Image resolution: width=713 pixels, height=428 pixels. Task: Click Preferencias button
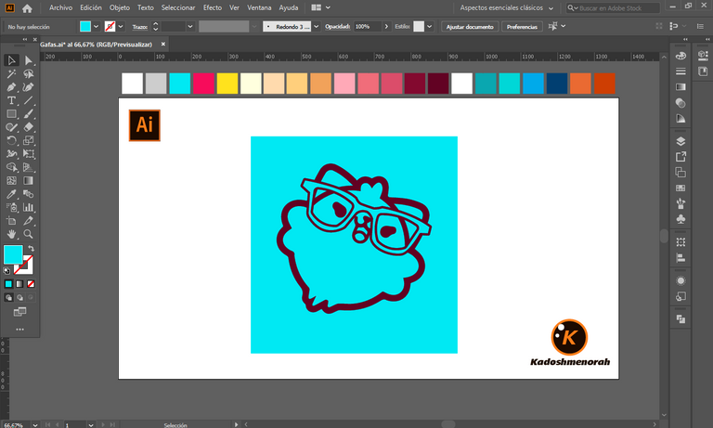tap(522, 27)
